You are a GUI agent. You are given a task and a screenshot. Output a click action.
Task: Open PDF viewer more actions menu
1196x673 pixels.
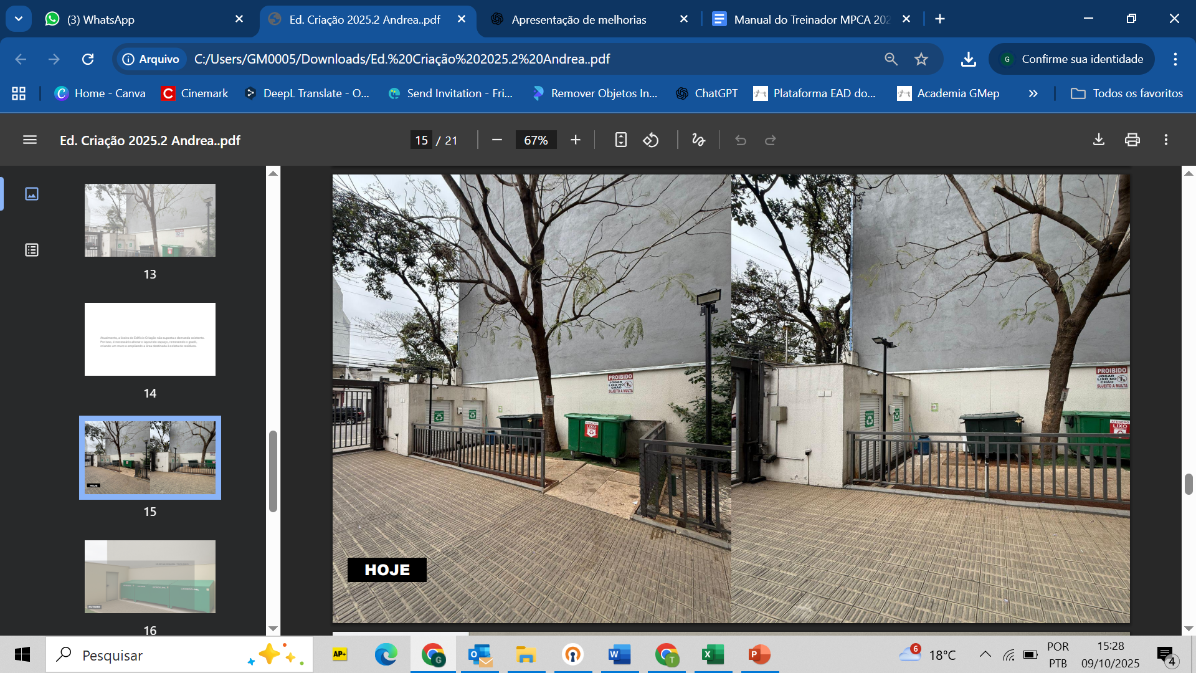1166,140
